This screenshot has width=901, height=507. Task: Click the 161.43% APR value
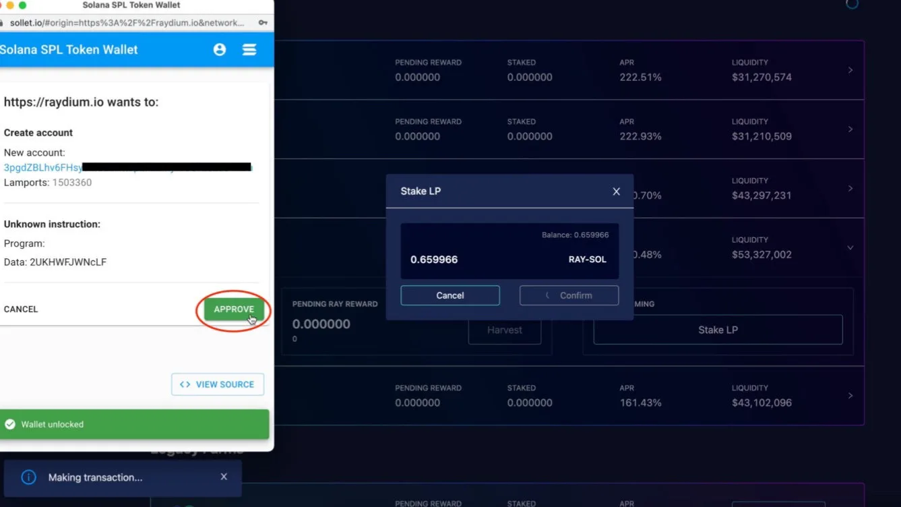[x=640, y=403]
